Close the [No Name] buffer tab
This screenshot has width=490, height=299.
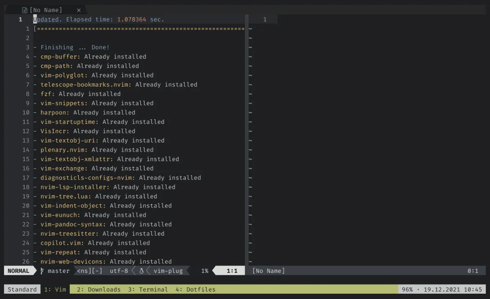[x=79, y=10]
